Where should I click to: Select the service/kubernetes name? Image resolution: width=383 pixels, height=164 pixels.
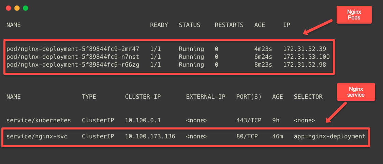click(39, 120)
